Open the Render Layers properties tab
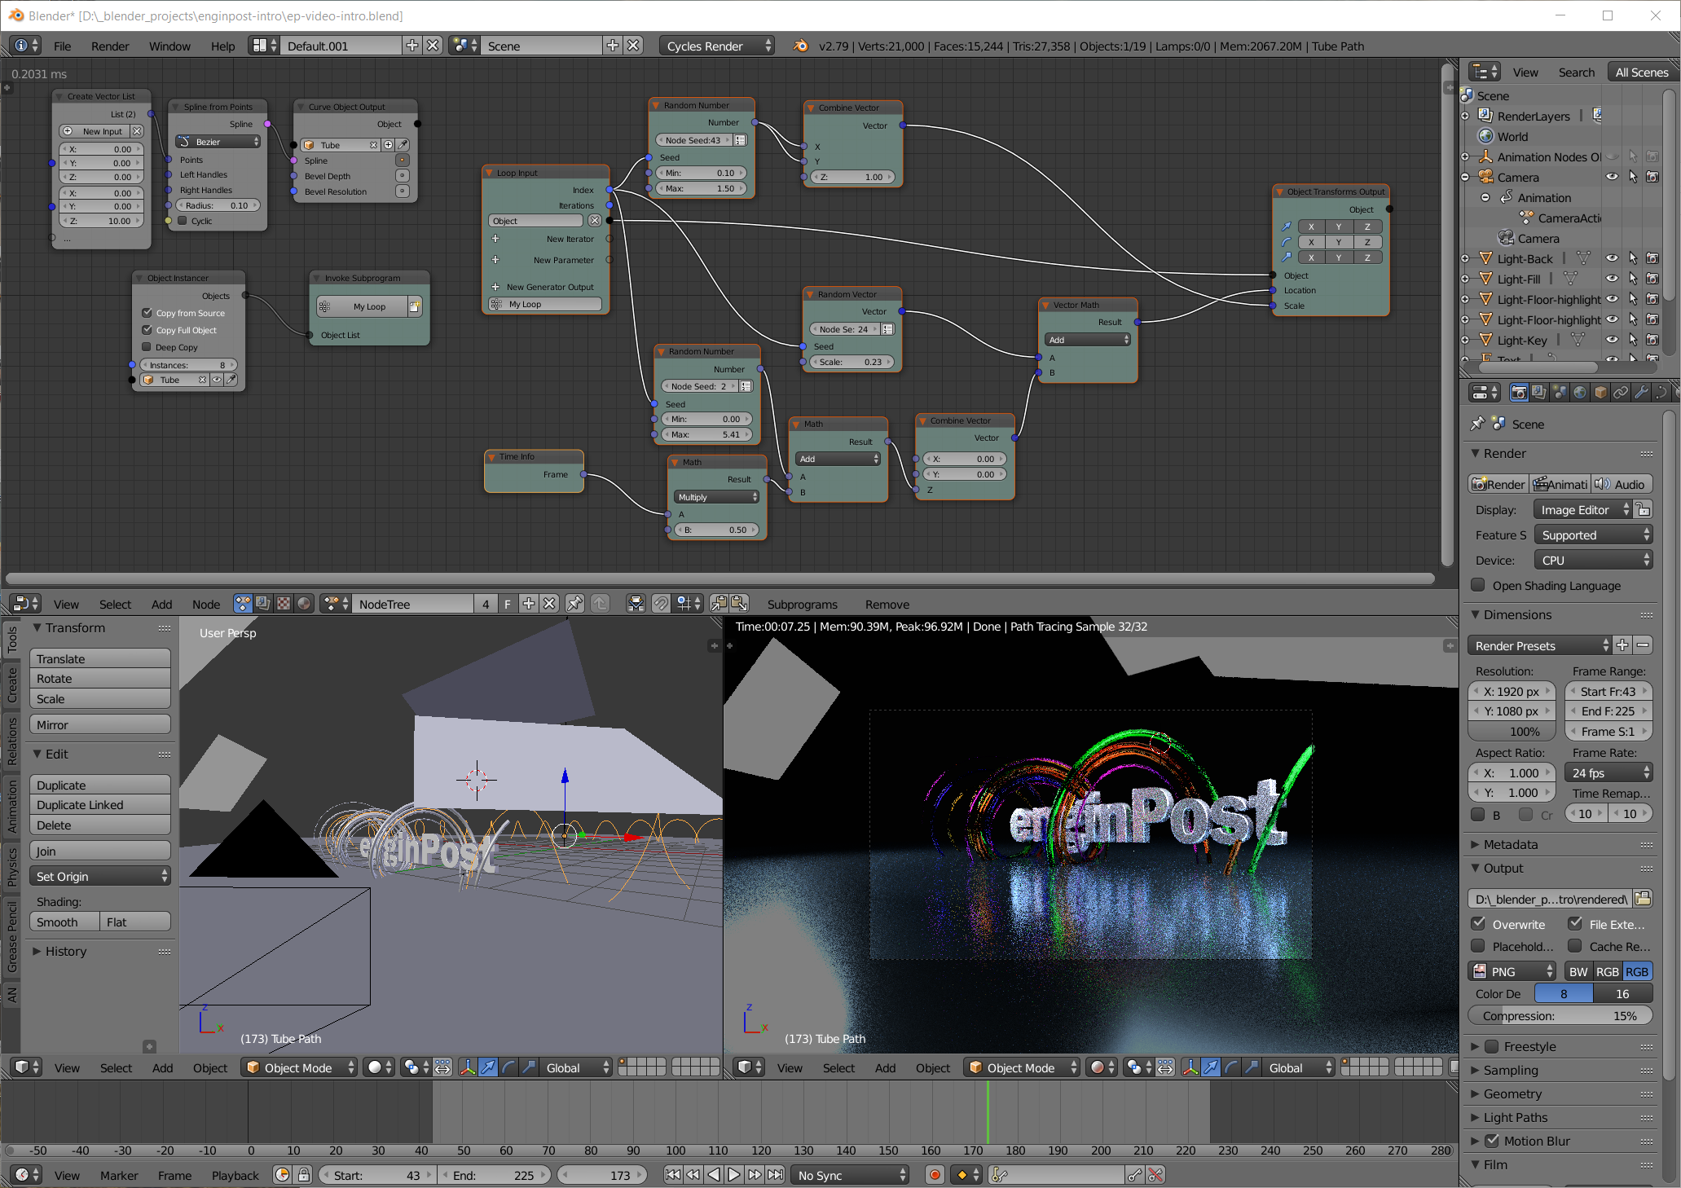 click(1539, 393)
